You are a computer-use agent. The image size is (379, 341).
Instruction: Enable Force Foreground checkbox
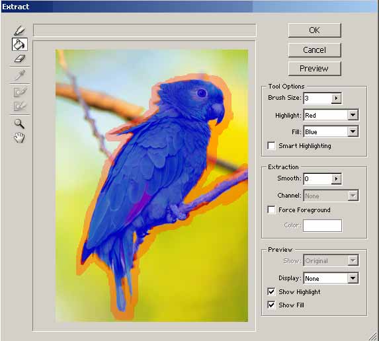pos(271,210)
